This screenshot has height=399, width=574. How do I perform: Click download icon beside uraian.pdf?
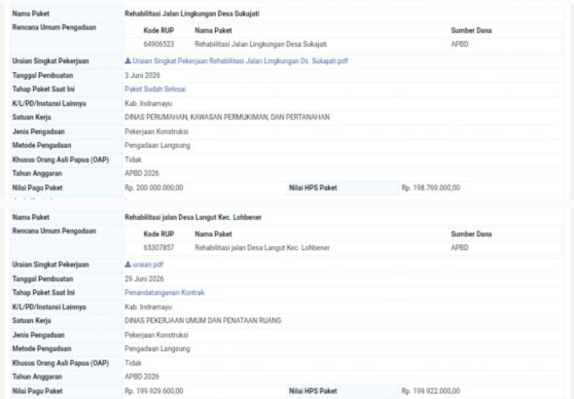pos(127,265)
